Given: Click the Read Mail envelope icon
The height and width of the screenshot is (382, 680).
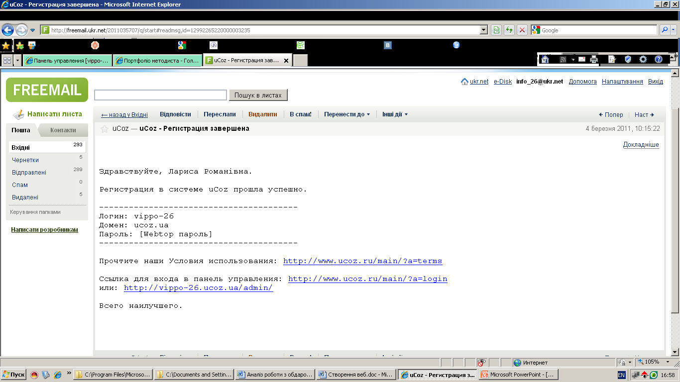Looking at the screenshot, I should click(x=581, y=59).
